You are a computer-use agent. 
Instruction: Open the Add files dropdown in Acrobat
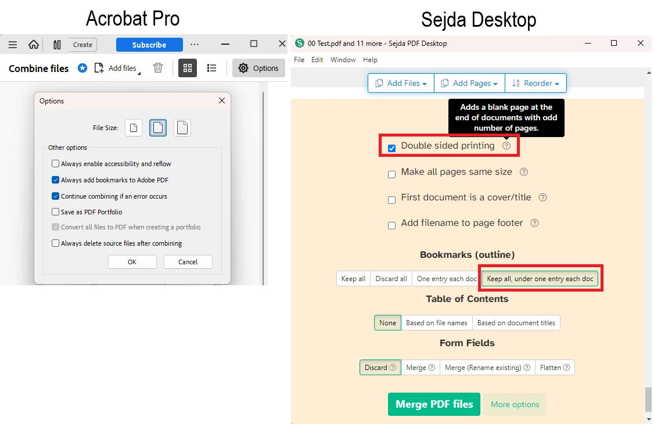pyautogui.click(x=117, y=68)
